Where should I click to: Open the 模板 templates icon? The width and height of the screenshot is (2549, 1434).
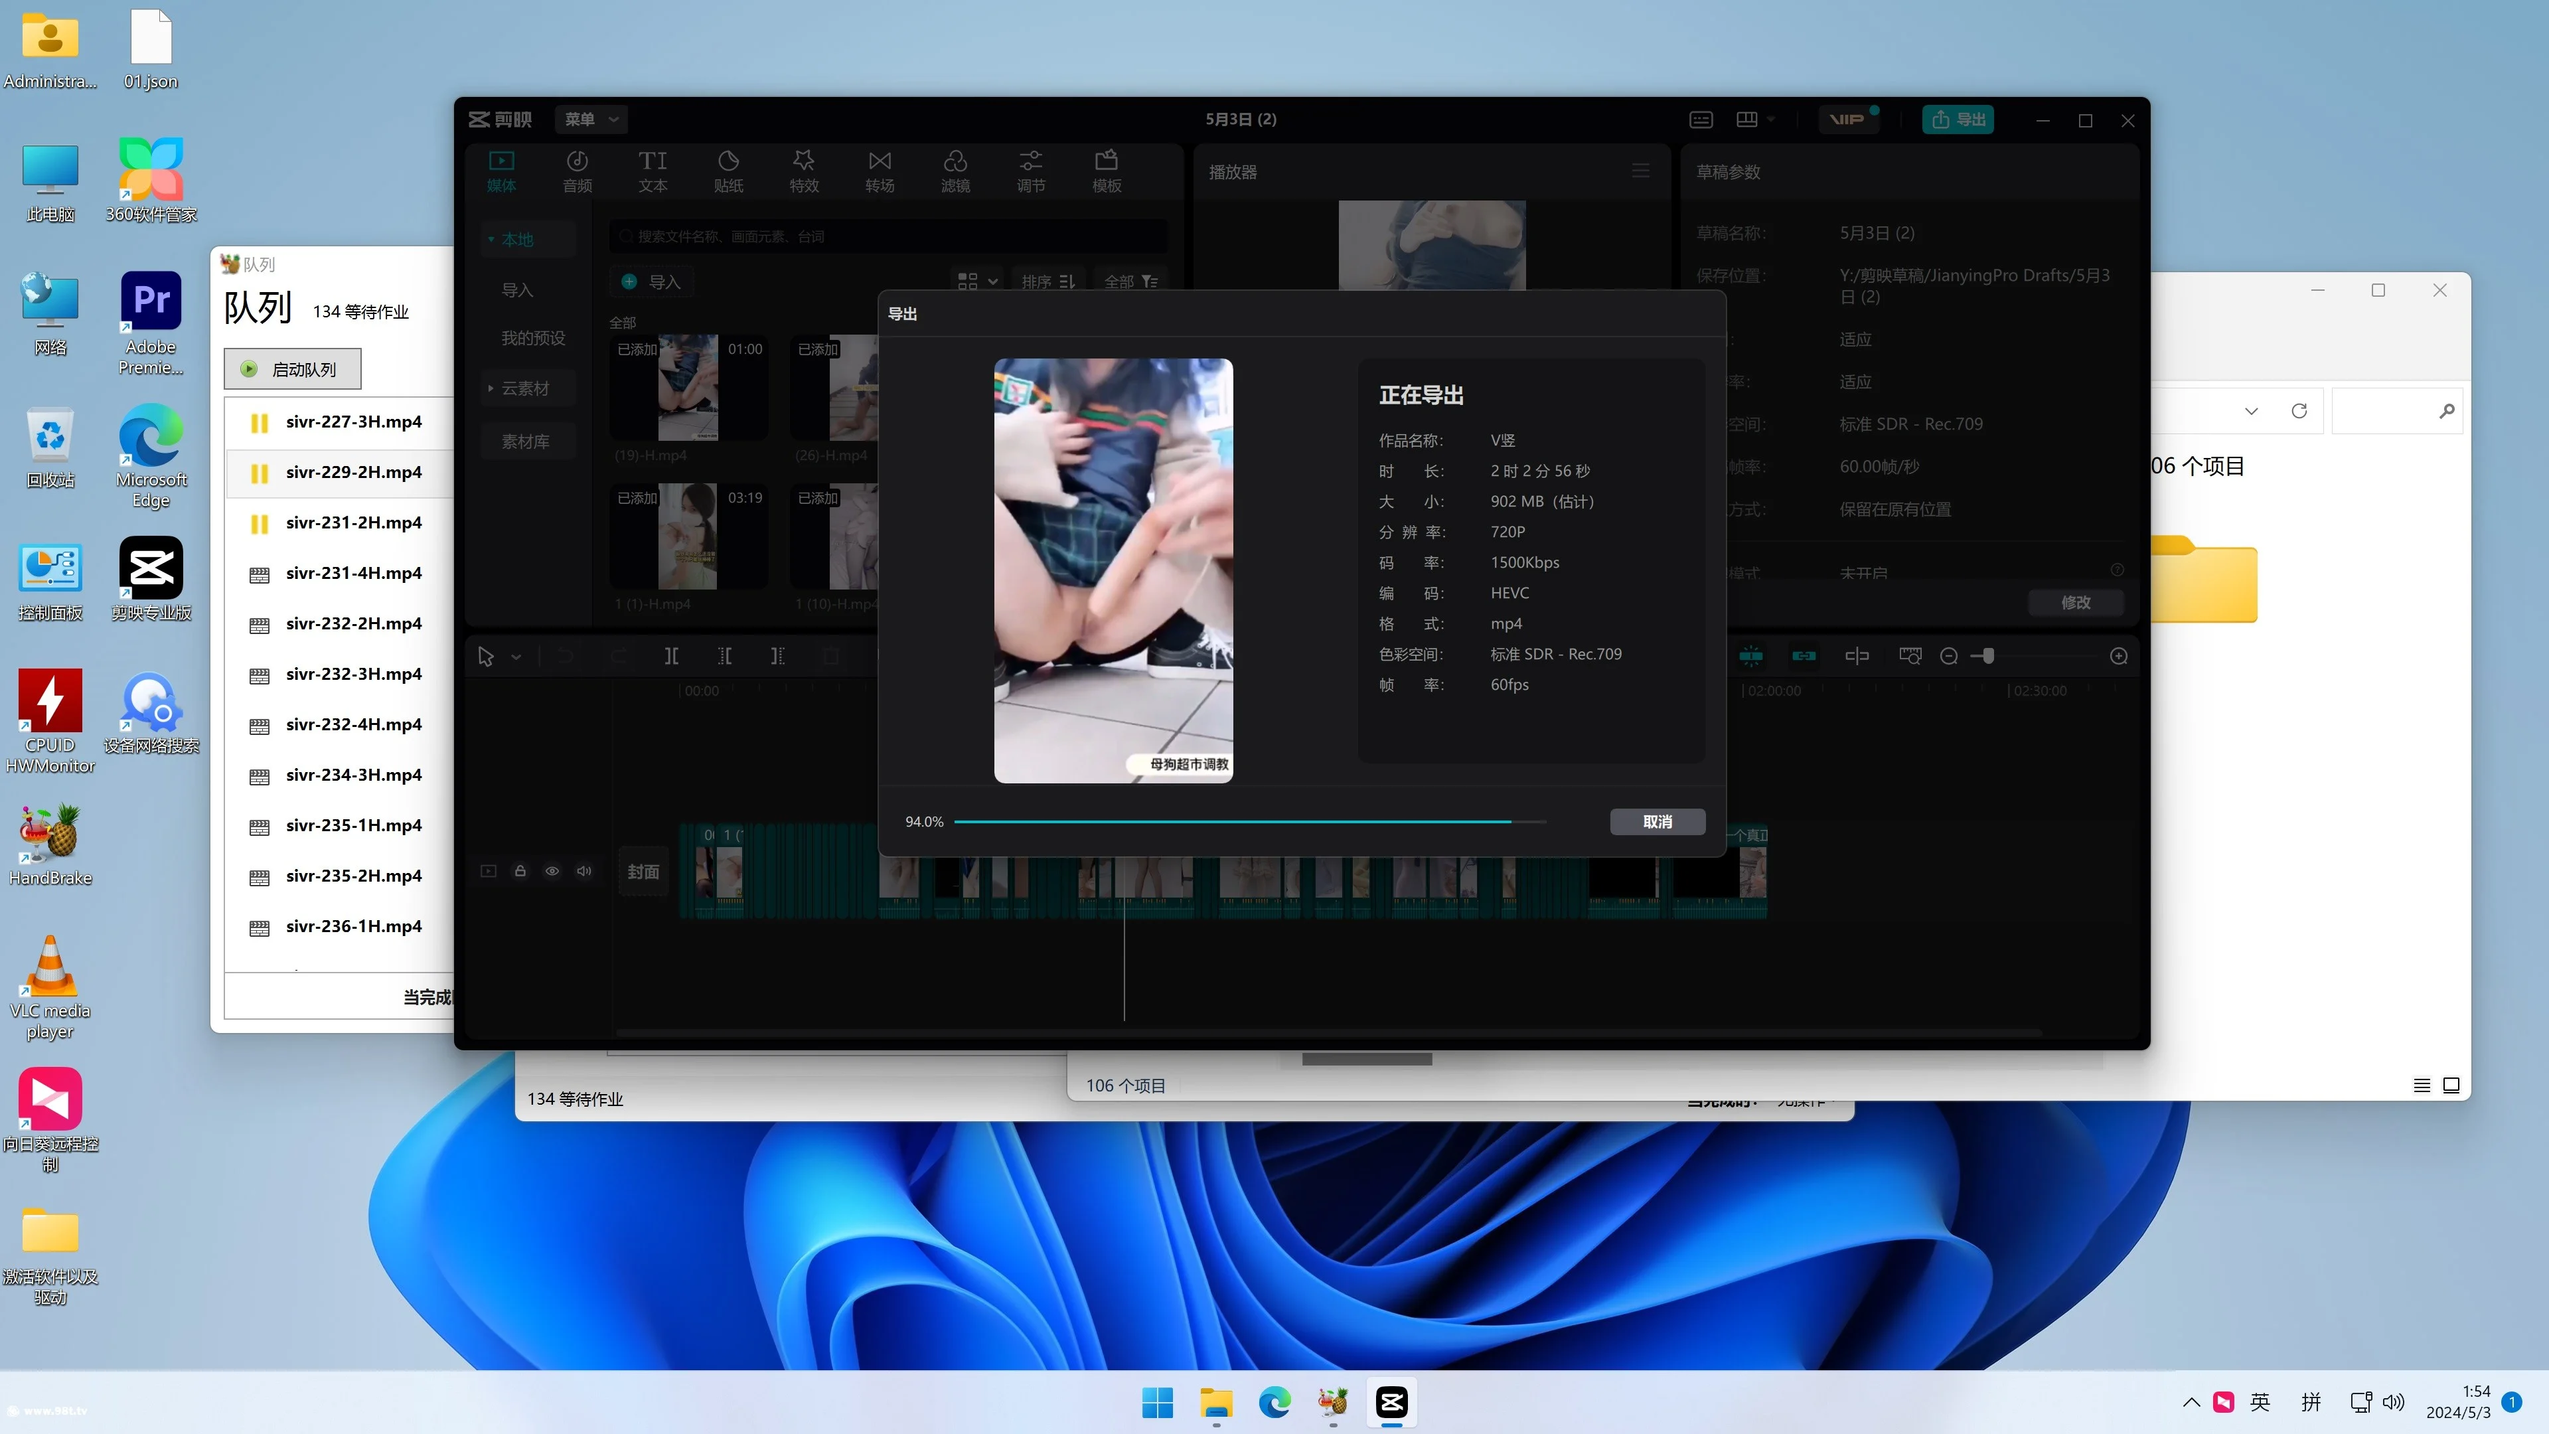coord(1107,170)
